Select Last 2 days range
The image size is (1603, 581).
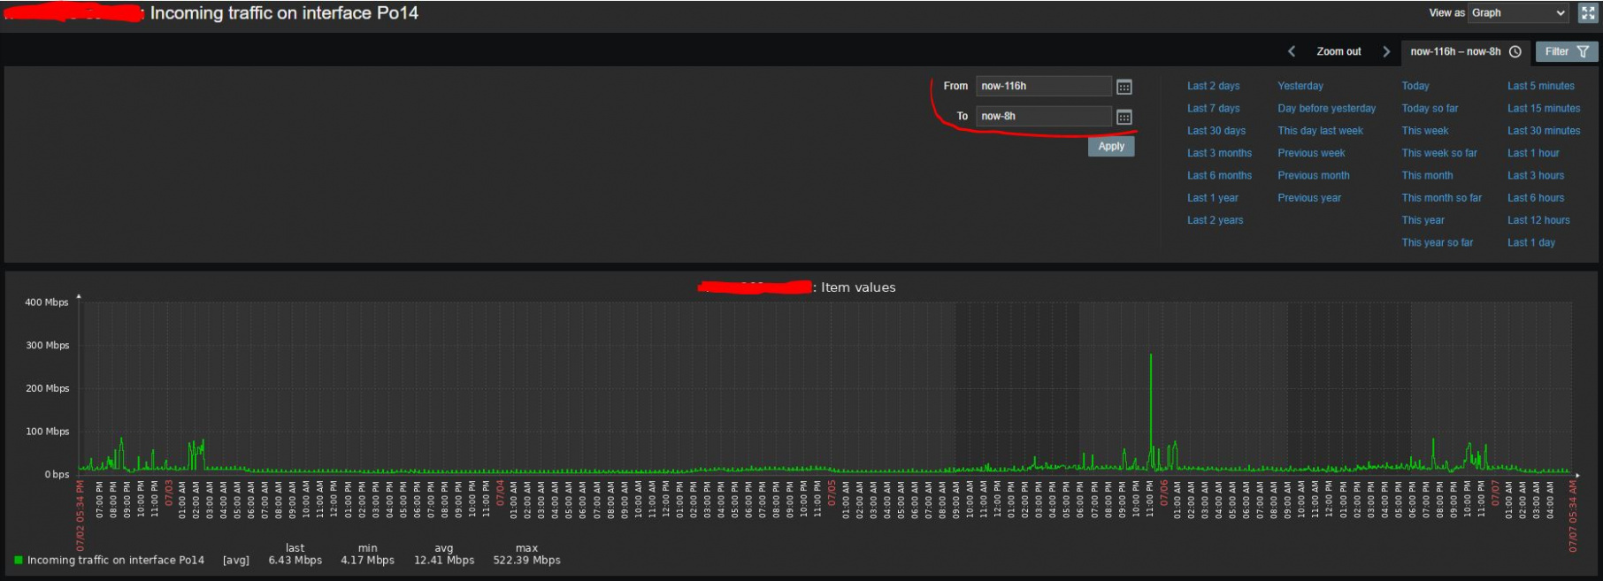(1213, 86)
